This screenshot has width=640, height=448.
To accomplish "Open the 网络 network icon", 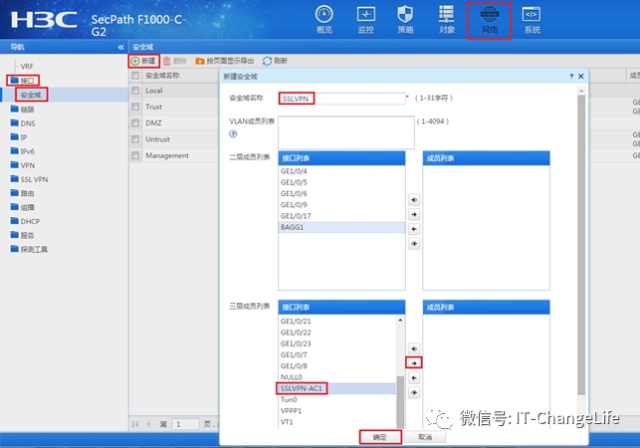I will (x=489, y=20).
